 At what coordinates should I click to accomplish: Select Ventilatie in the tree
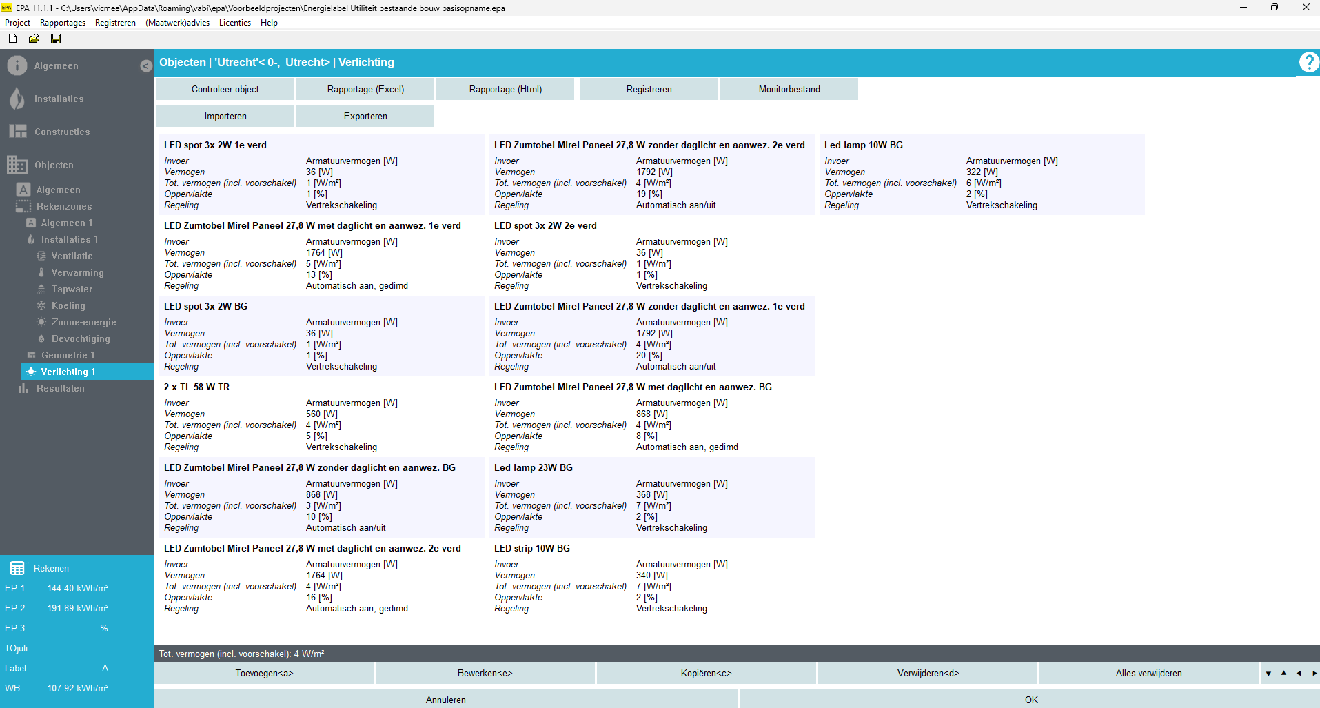pos(72,256)
